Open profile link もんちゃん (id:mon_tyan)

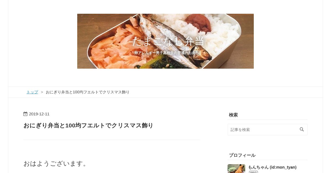272,167
